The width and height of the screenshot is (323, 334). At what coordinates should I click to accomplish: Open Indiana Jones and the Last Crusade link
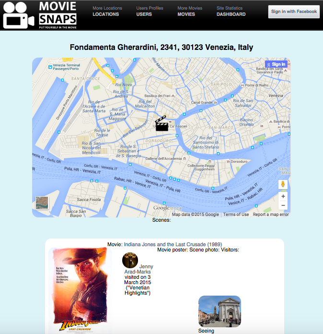coord(173,244)
